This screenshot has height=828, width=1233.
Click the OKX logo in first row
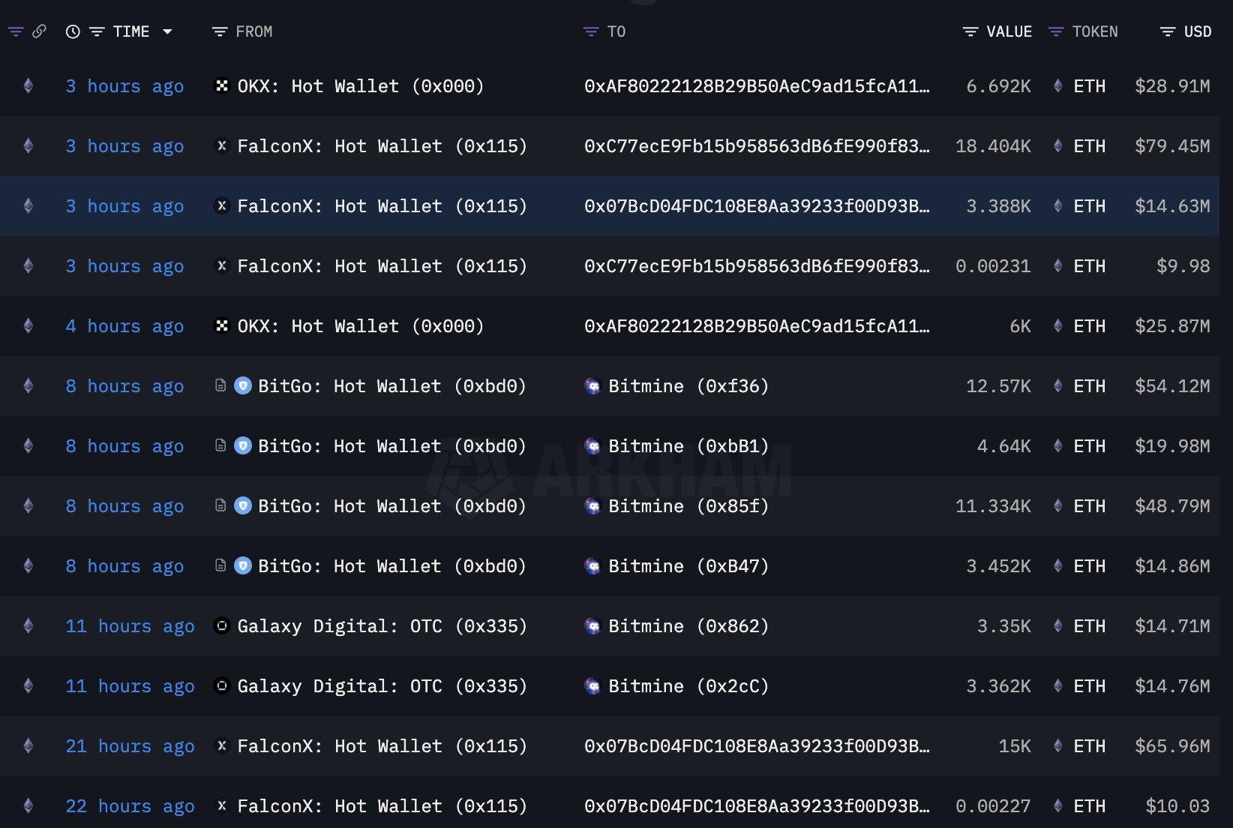(221, 86)
